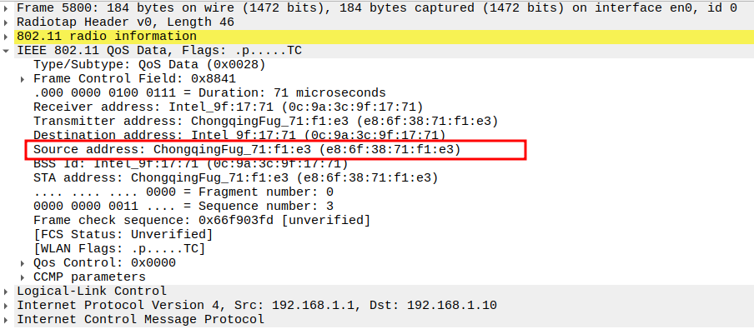Expand the Frame 5800 tree row
Image resolution: width=754 pixels, height=334 pixels.
click(x=8, y=7)
